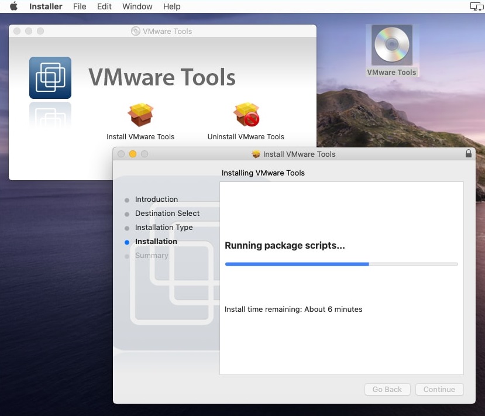This screenshot has width=485, height=416.
Task: Open the File menu
Action: (80, 6)
